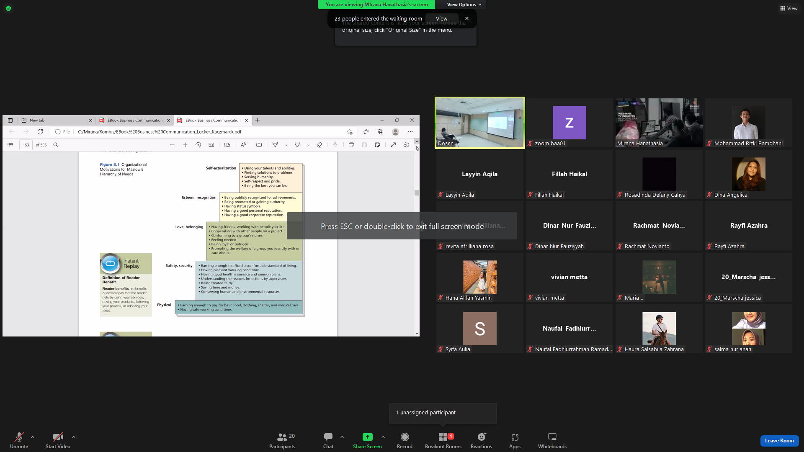804x452 pixels.
Task: Select Dina Angelica's participant tile
Action: (749, 174)
